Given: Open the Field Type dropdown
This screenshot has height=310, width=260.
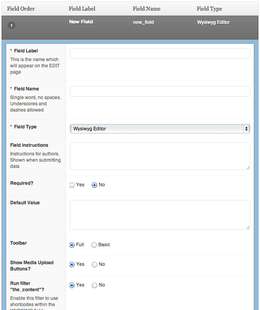Looking at the screenshot, I should pyautogui.click(x=156, y=129).
